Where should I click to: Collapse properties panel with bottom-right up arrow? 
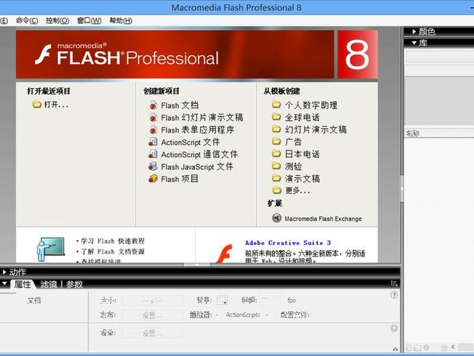pyautogui.click(x=395, y=349)
